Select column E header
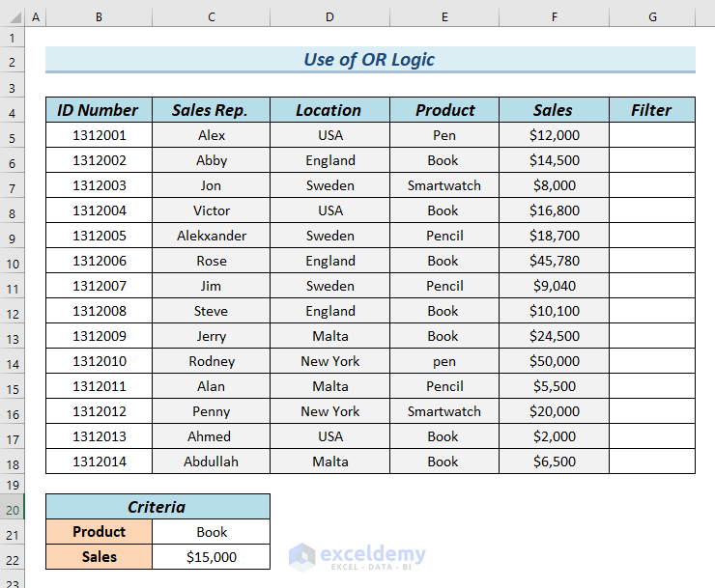The height and width of the screenshot is (588, 715). coord(444,17)
